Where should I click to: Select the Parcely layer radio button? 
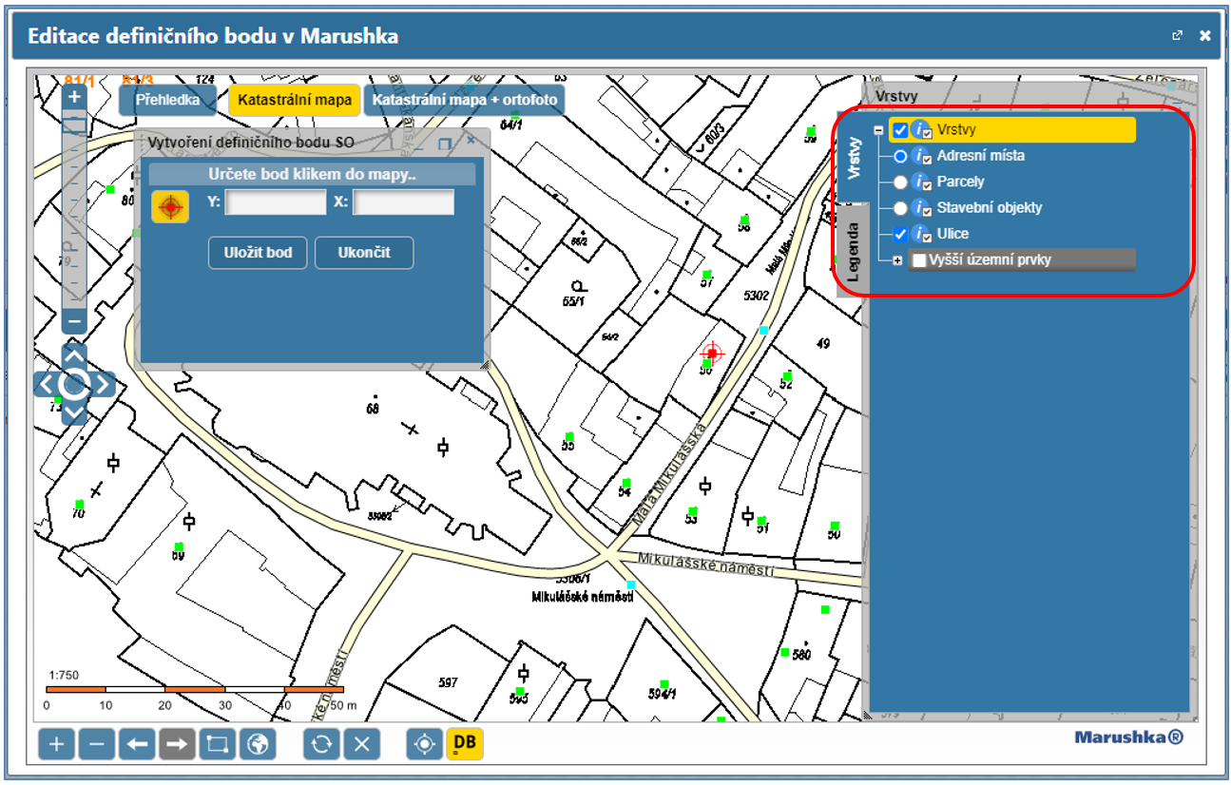901,182
